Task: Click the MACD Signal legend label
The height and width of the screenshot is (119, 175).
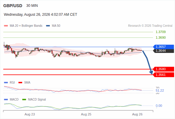Action: tap(37, 100)
